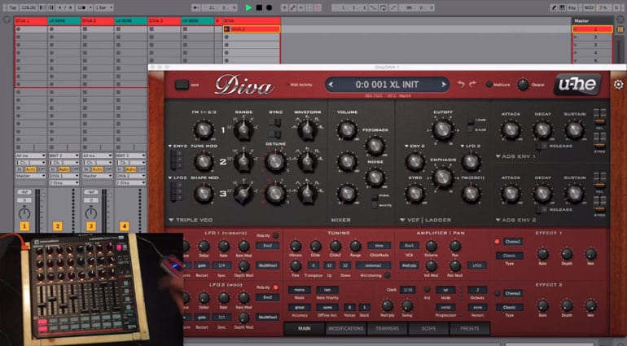This screenshot has width=627, height=346.
Task: Switch to the PRESETS tab
Action: [x=470, y=328]
